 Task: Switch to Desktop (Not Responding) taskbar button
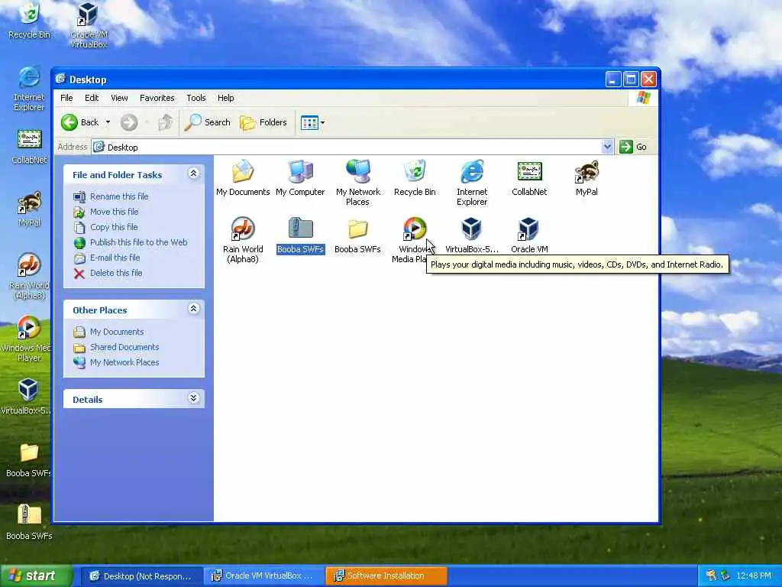[141, 576]
